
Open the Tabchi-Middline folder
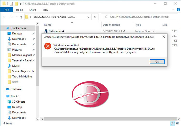click(22, 77)
